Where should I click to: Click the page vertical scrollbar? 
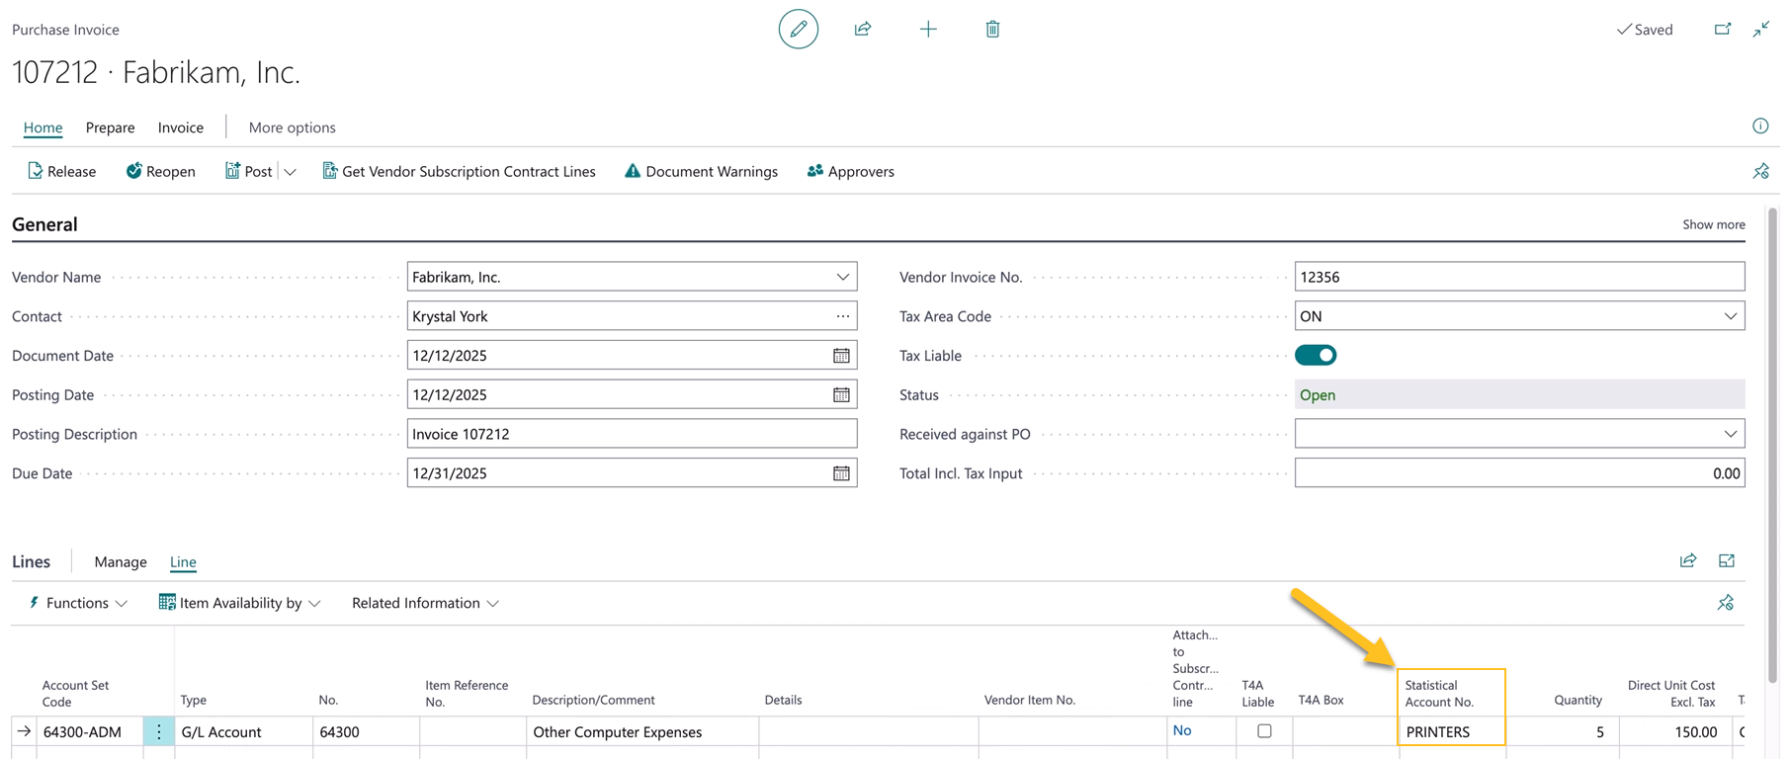point(1772,445)
